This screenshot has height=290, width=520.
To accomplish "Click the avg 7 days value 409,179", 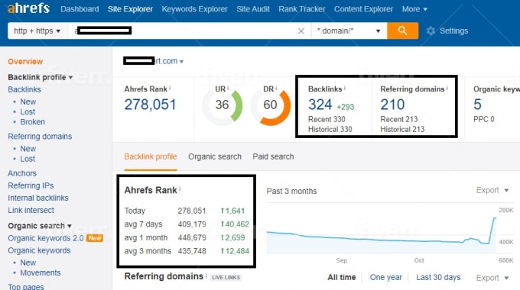I will tap(192, 224).
